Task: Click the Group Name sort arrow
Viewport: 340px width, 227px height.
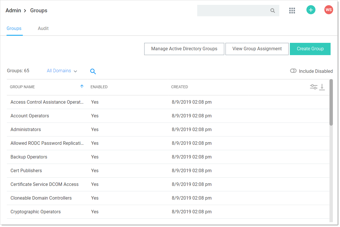Action: coord(82,87)
